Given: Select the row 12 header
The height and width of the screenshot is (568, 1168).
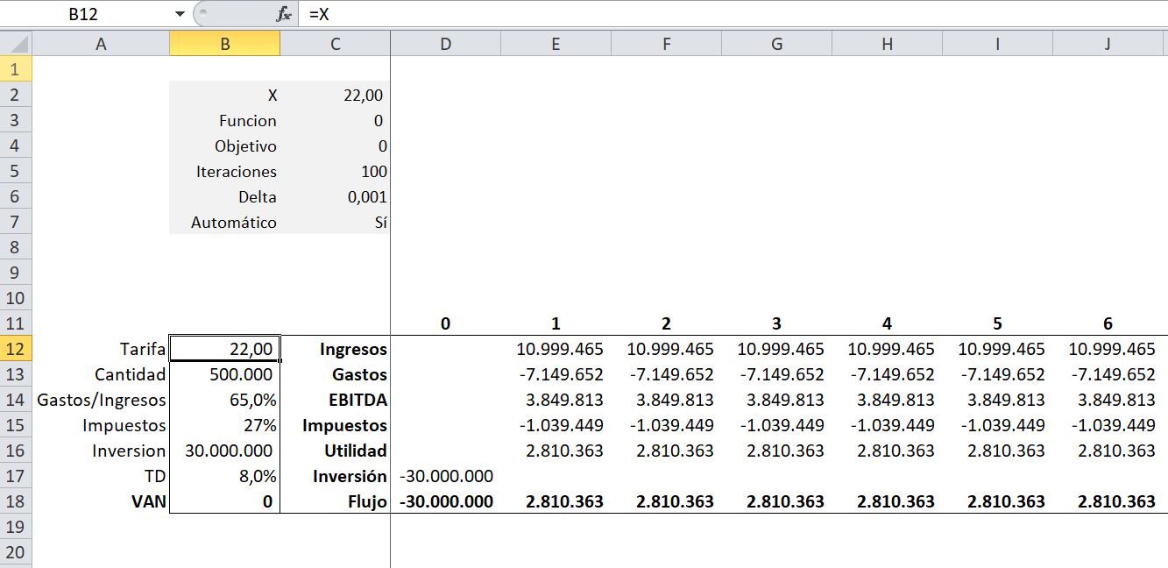Looking at the screenshot, I should tap(16, 349).
